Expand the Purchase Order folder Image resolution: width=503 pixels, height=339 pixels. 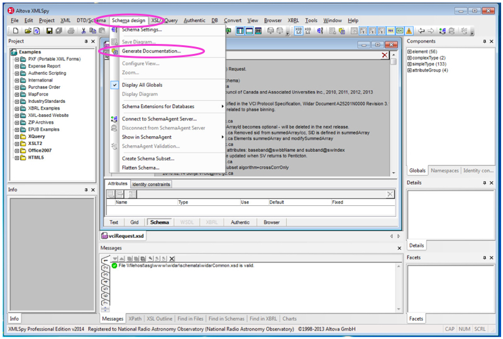coord(17,87)
